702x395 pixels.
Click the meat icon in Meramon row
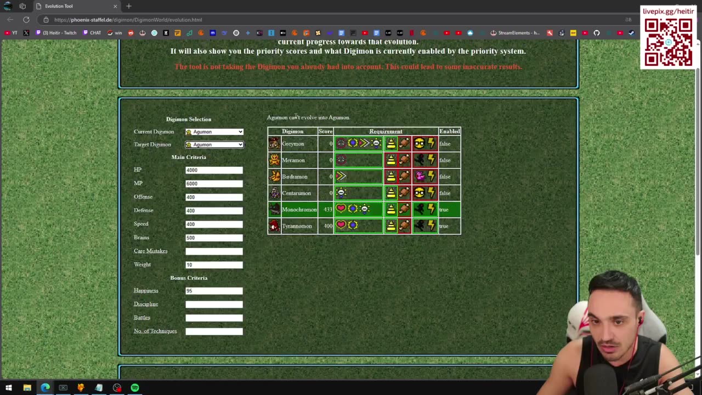pyautogui.click(x=404, y=160)
